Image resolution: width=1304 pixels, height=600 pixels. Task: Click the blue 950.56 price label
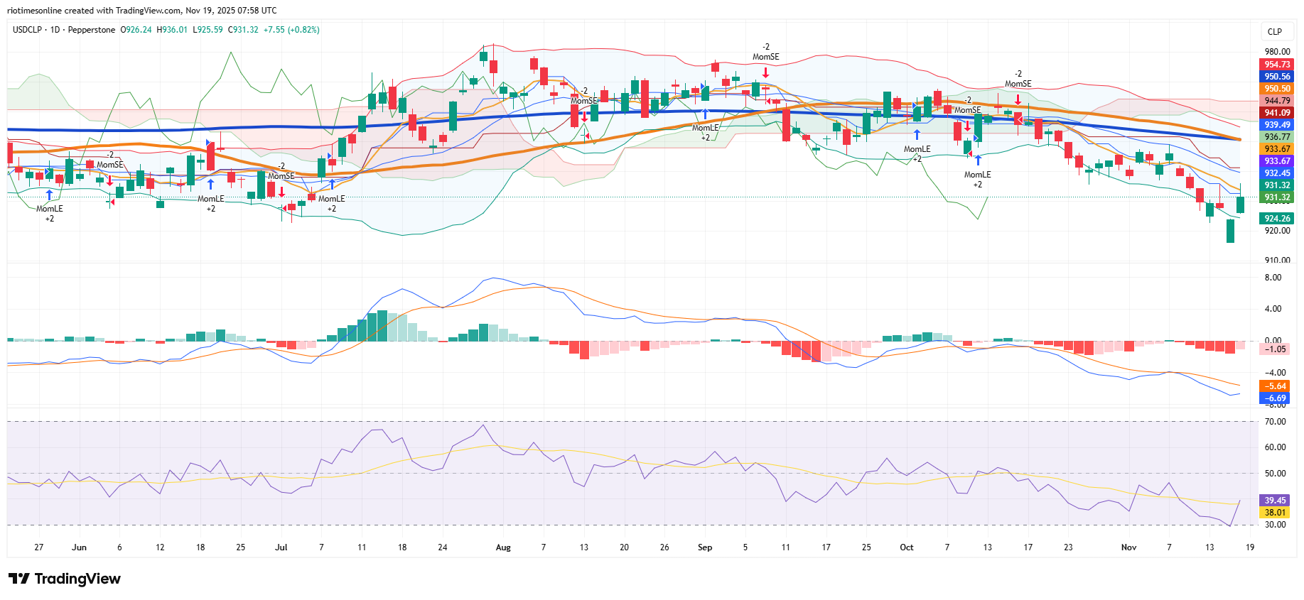coord(1277,77)
